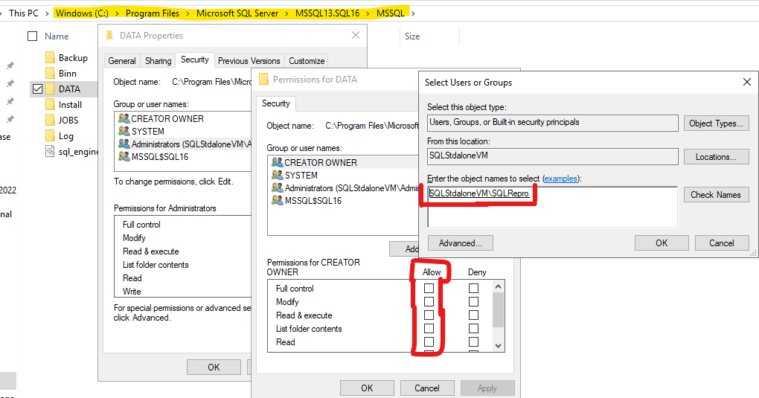Click MSSQL$SQL16 user icon in DATA Properties
This screenshot has width=759, height=398.
click(x=124, y=156)
